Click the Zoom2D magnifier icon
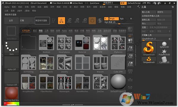The height and width of the screenshot is (107, 178). (130, 48)
